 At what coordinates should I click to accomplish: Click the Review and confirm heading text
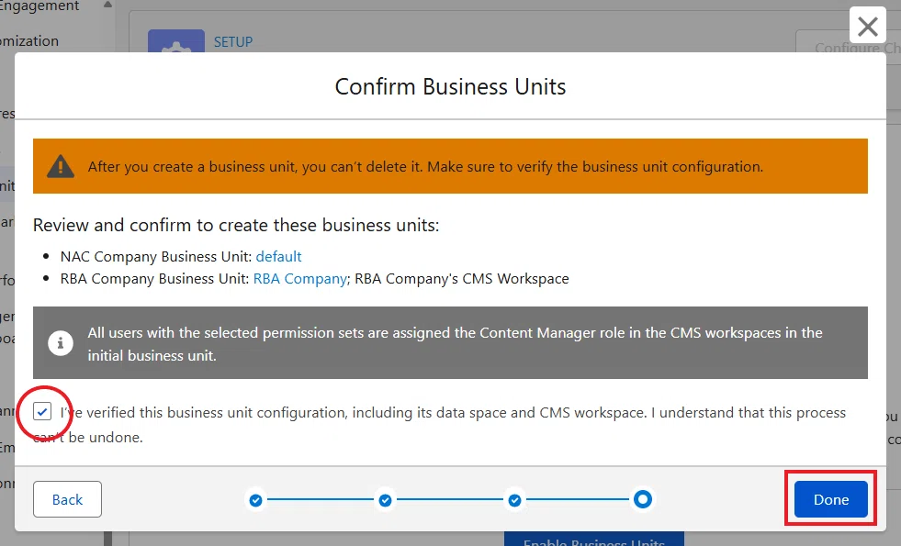(236, 225)
